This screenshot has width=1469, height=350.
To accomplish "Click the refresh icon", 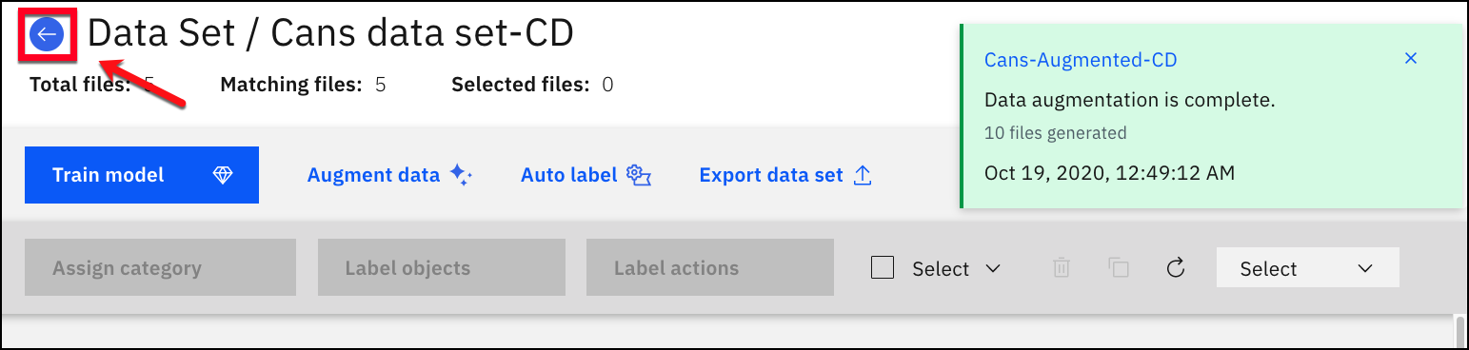I will click(1176, 268).
